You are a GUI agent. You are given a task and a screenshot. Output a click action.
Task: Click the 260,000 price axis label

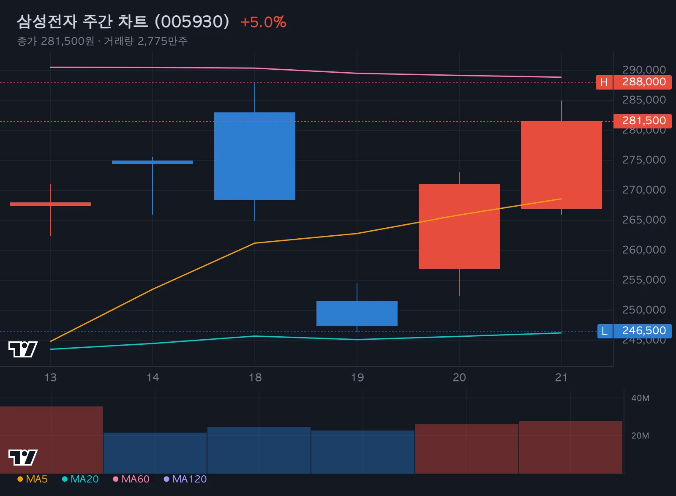[644, 250]
